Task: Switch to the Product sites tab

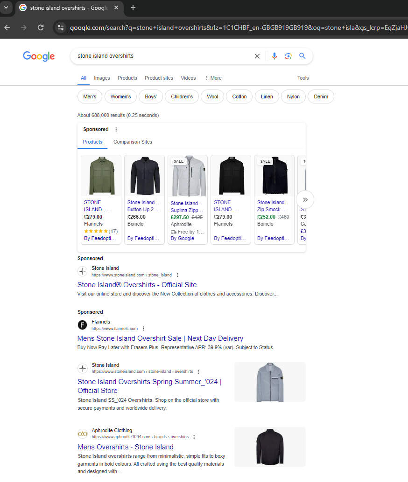Action: 159,78
